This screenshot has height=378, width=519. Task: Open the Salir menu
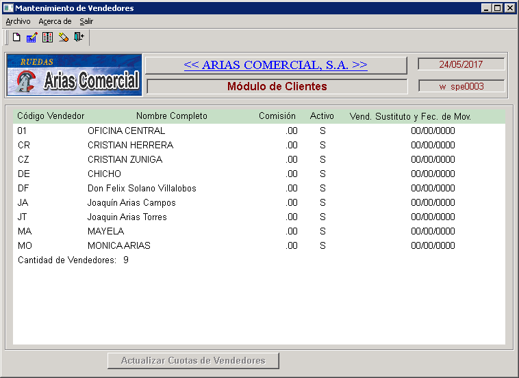[x=86, y=21]
